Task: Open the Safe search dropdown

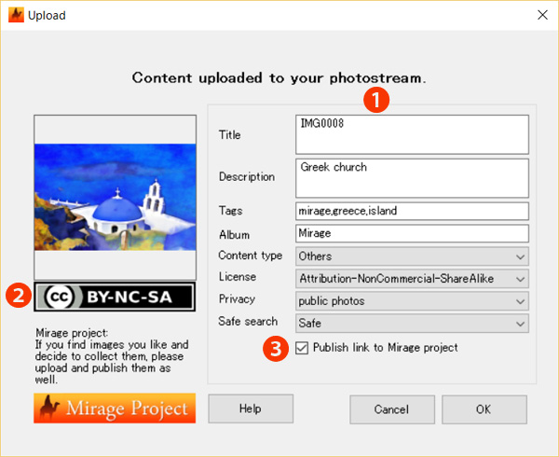Action: (x=412, y=324)
